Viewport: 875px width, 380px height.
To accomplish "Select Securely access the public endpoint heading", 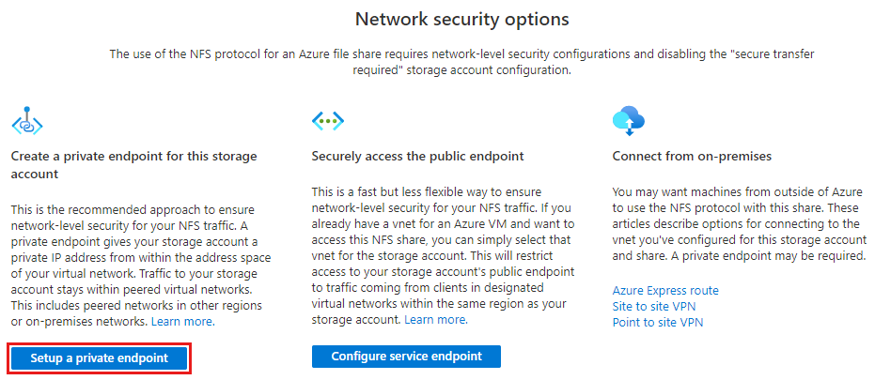I will [x=417, y=156].
